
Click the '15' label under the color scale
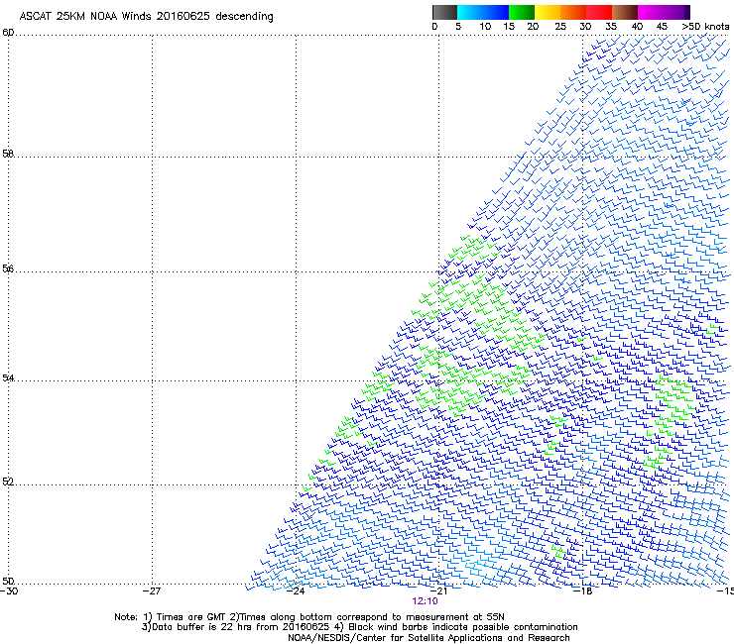coord(509,27)
